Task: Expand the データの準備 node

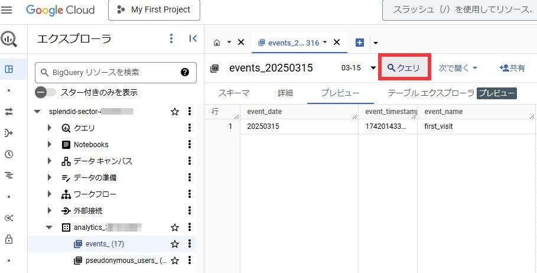Action: [49, 177]
